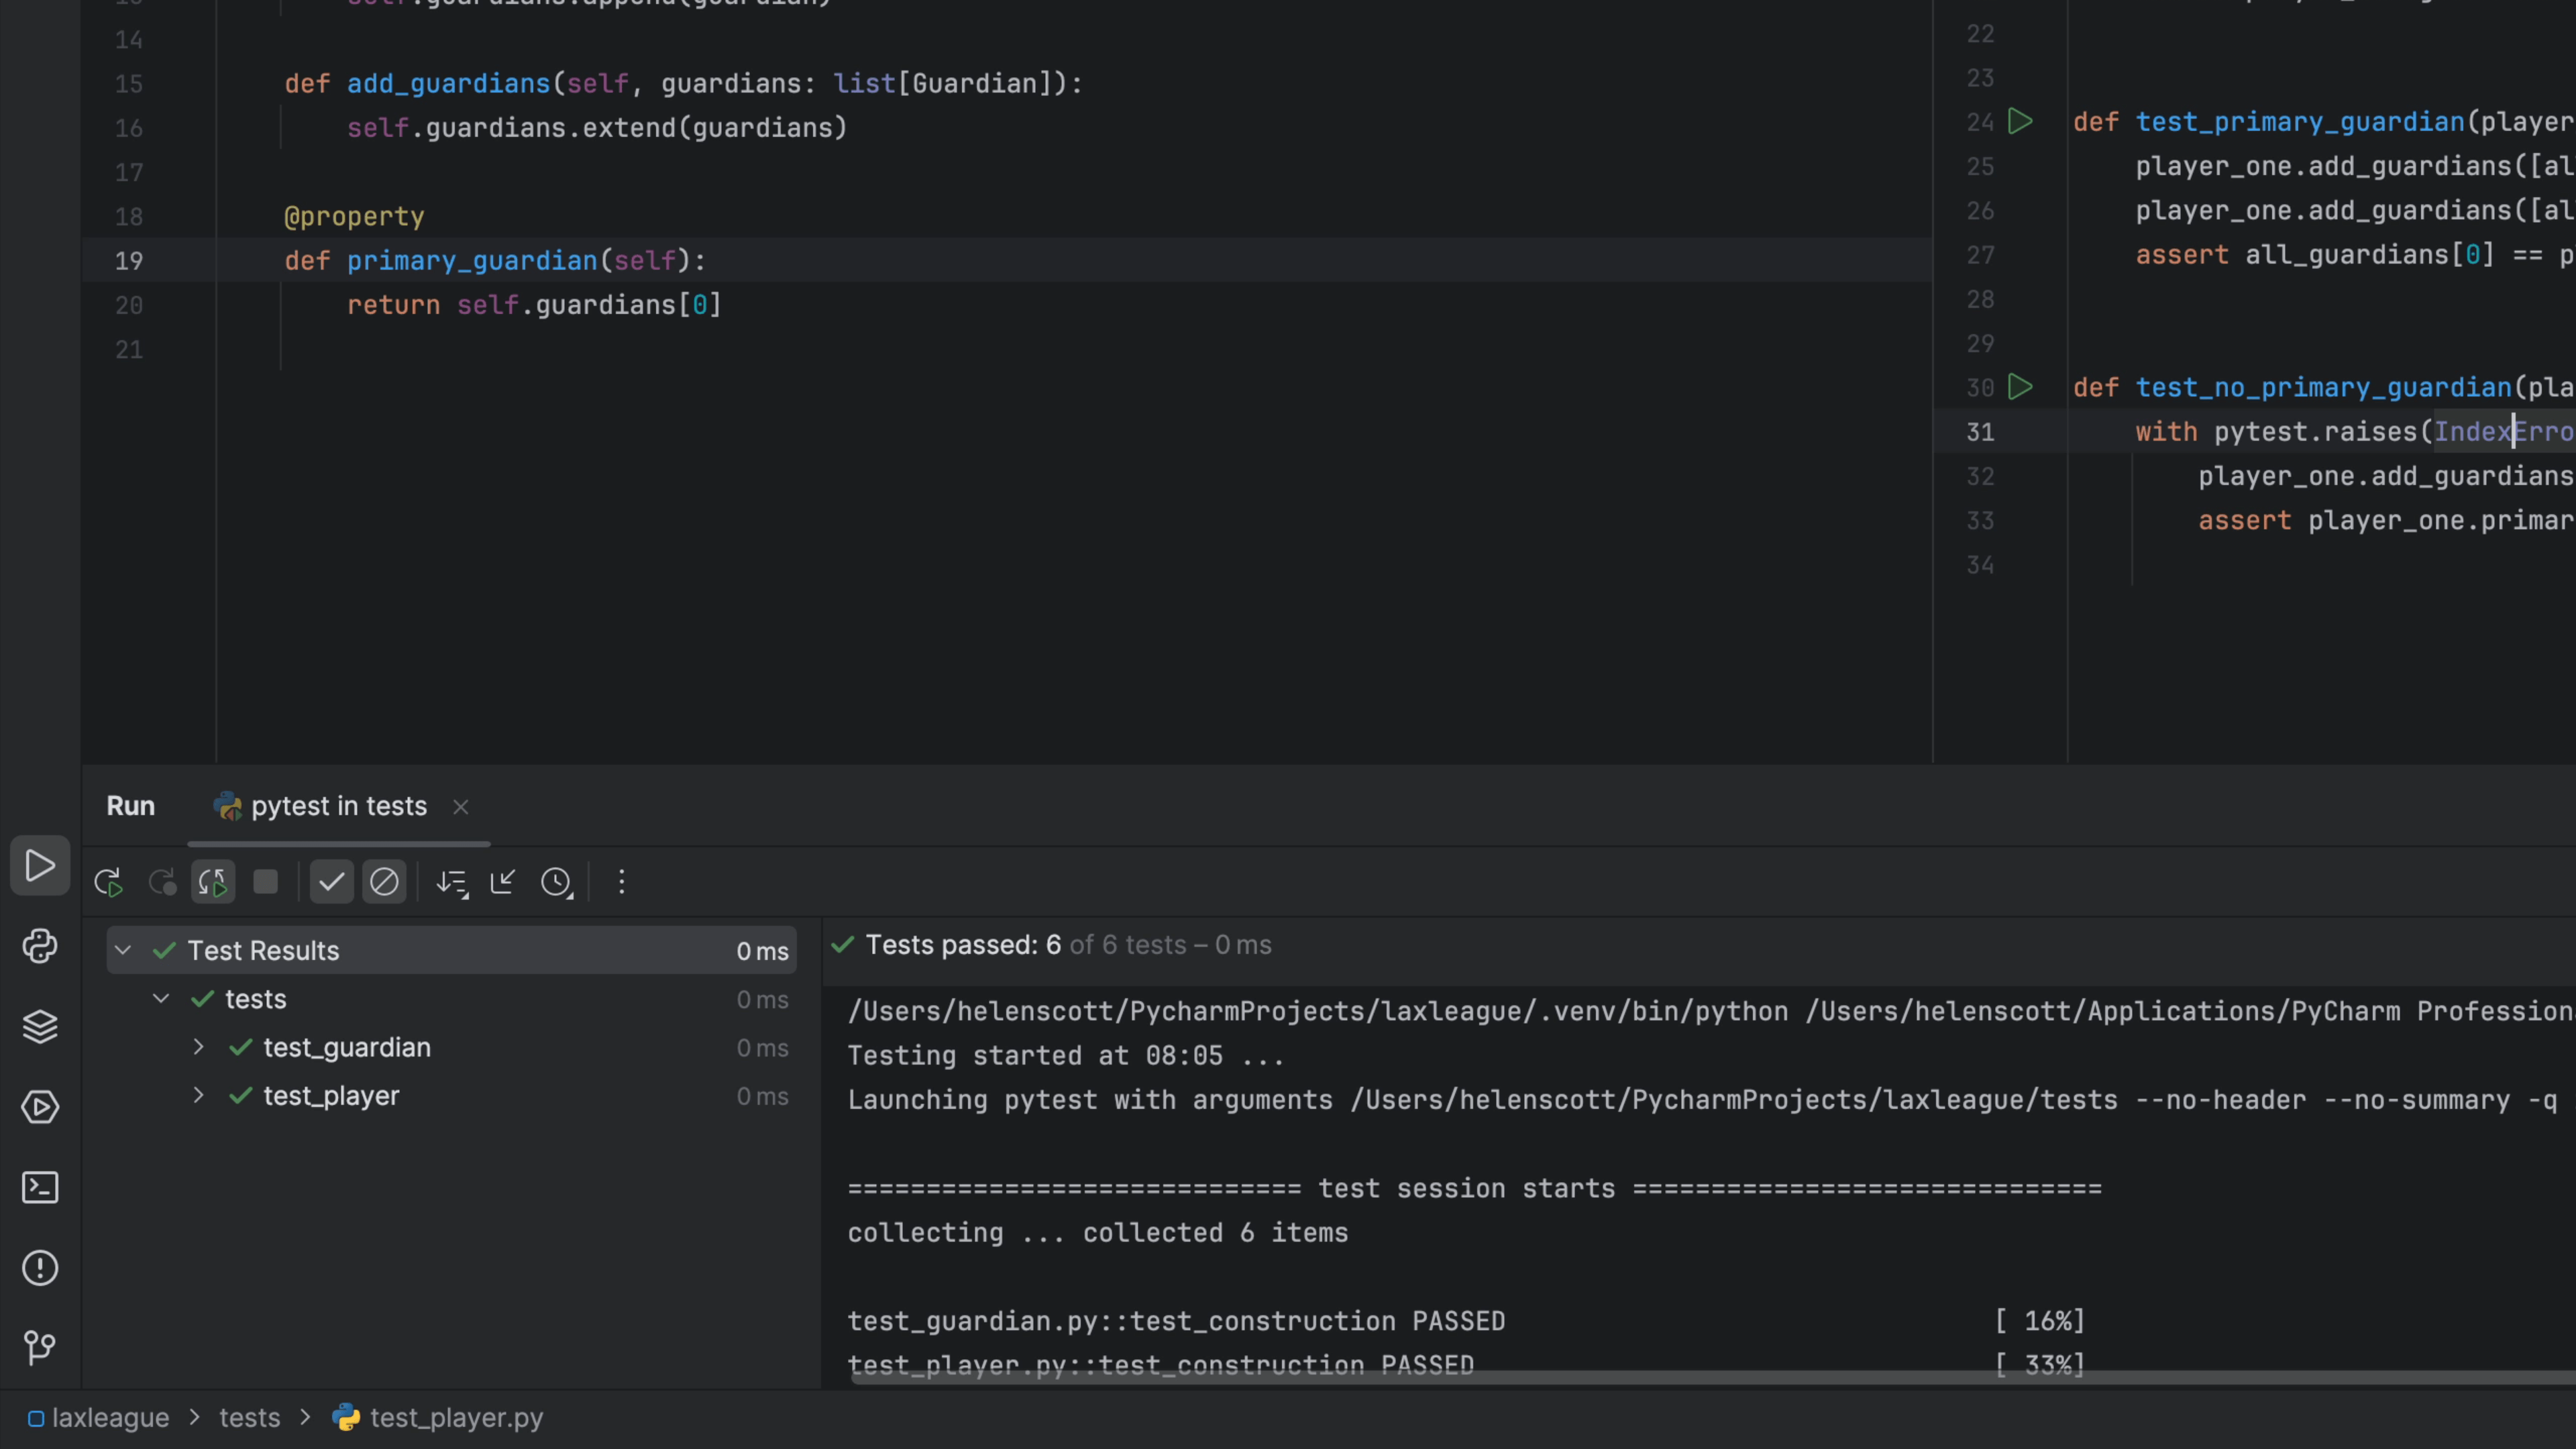This screenshot has height=1449, width=2576.
Task: Open the test history clock icon
Action: [x=557, y=882]
